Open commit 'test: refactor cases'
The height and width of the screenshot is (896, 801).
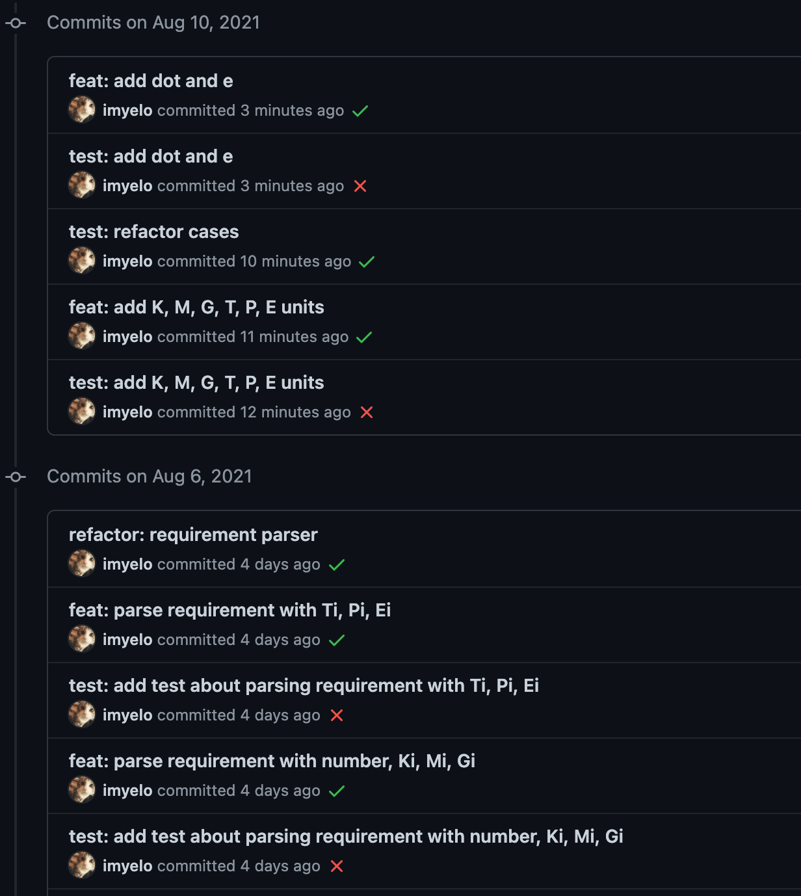[x=153, y=231]
